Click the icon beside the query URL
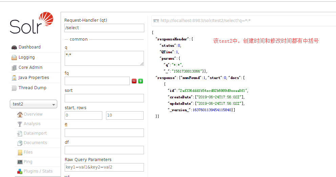 (156, 21)
